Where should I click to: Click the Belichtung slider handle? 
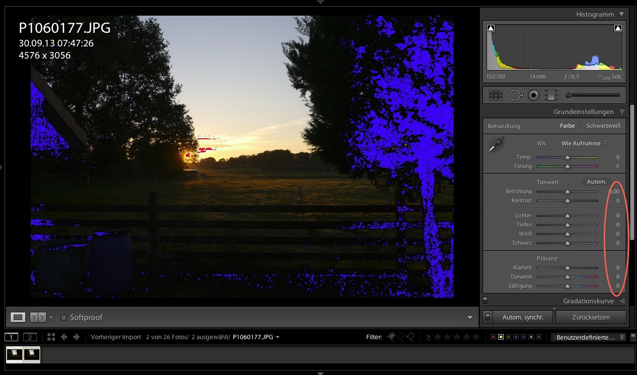[567, 192]
